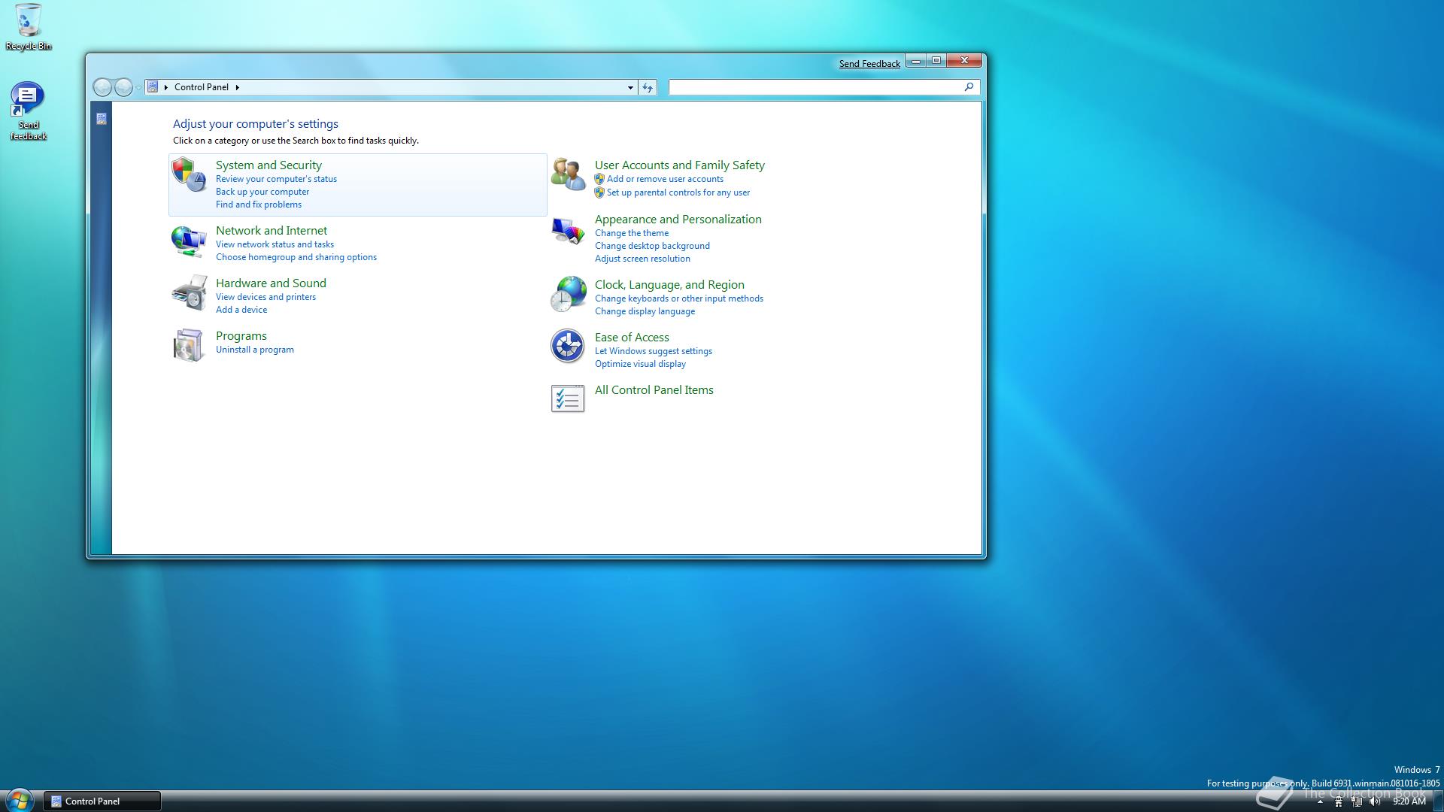Screen dimensions: 1444x812
Task: Click Set up parental controls for any user
Action: pyautogui.click(x=678, y=192)
